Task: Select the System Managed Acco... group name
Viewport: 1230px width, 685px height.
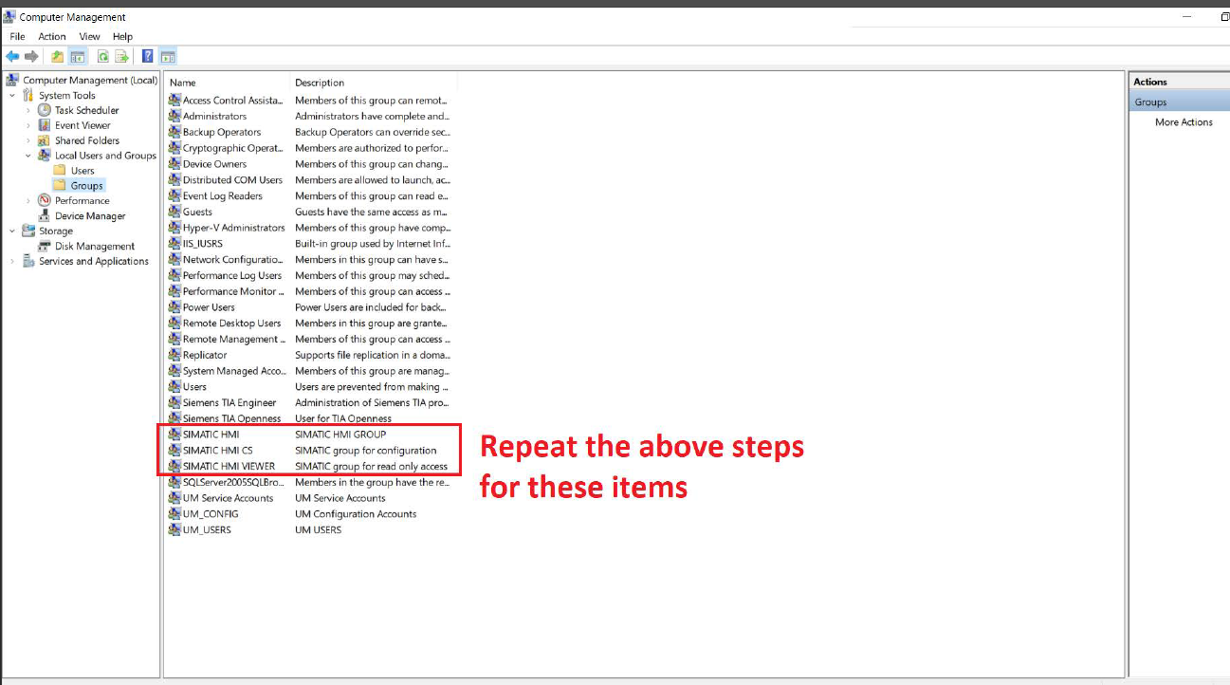Action: (234, 371)
